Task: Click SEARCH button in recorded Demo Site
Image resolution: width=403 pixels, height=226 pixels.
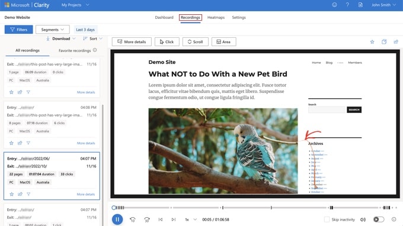Action: coord(354,110)
